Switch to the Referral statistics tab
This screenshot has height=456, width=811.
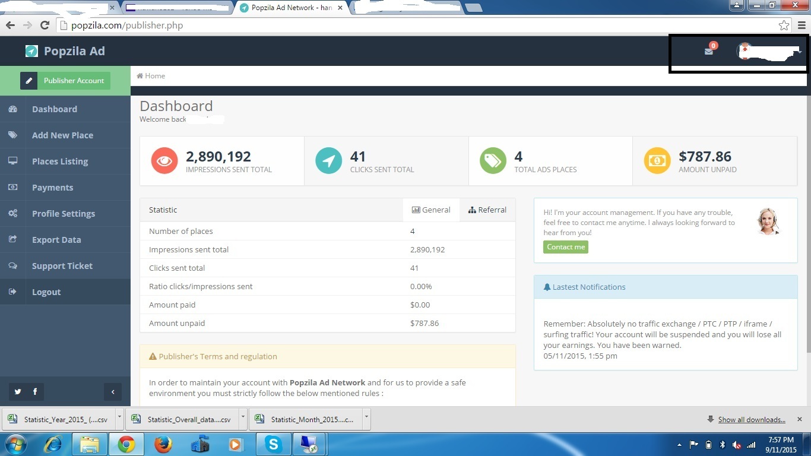(x=487, y=210)
